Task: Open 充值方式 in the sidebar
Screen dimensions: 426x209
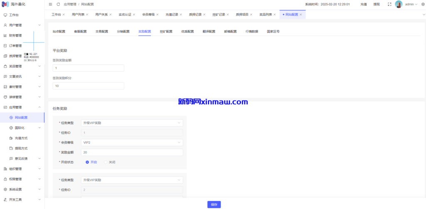Action: [21, 138]
